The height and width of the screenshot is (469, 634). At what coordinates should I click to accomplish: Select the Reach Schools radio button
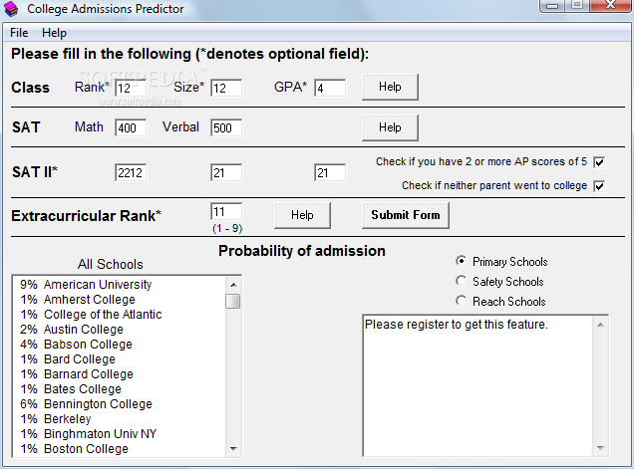click(461, 301)
